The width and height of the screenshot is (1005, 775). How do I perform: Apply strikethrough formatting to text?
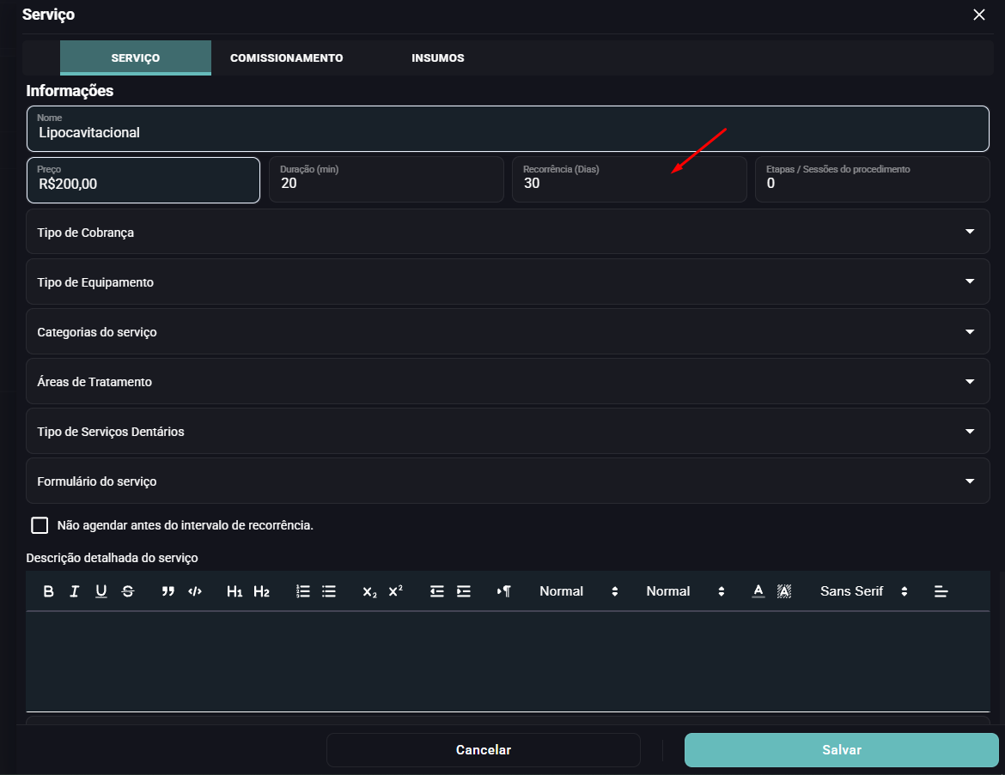[x=128, y=591]
